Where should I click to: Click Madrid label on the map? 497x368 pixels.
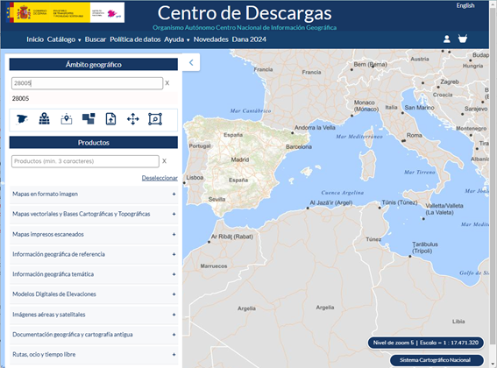pyautogui.click(x=240, y=159)
